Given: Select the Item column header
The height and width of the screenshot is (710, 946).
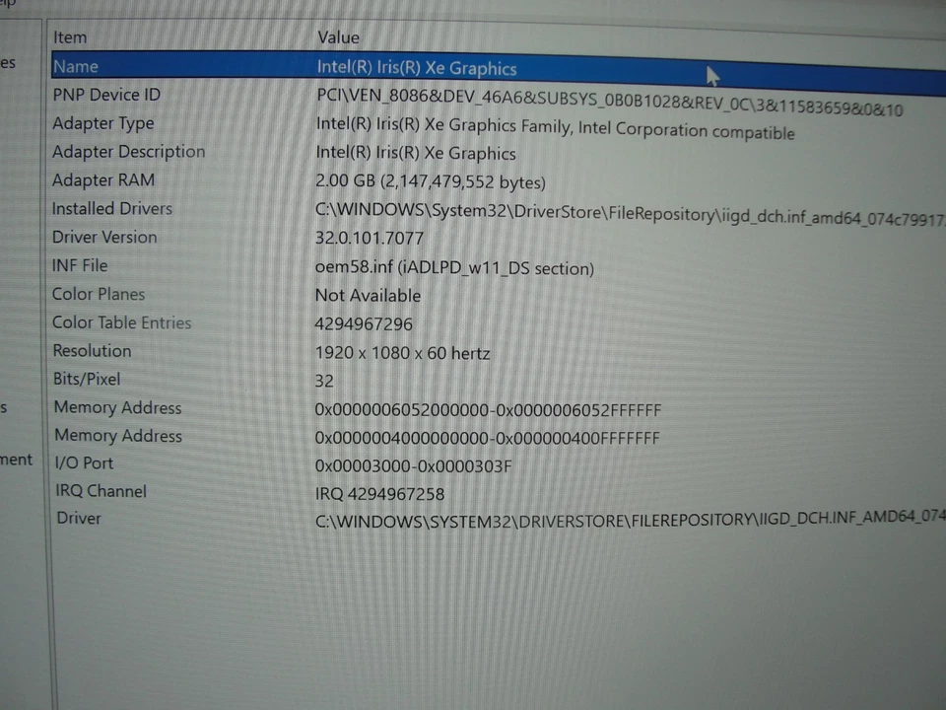Looking at the screenshot, I should [x=70, y=37].
